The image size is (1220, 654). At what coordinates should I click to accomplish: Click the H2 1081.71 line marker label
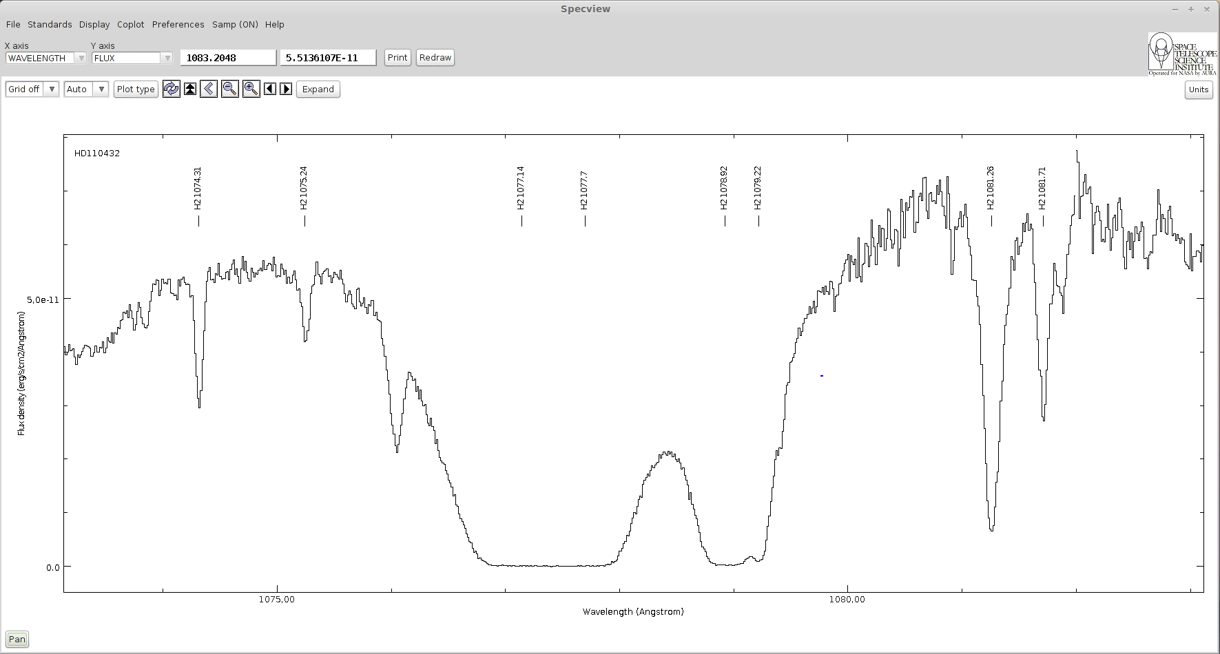click(x=1043, y=188)
